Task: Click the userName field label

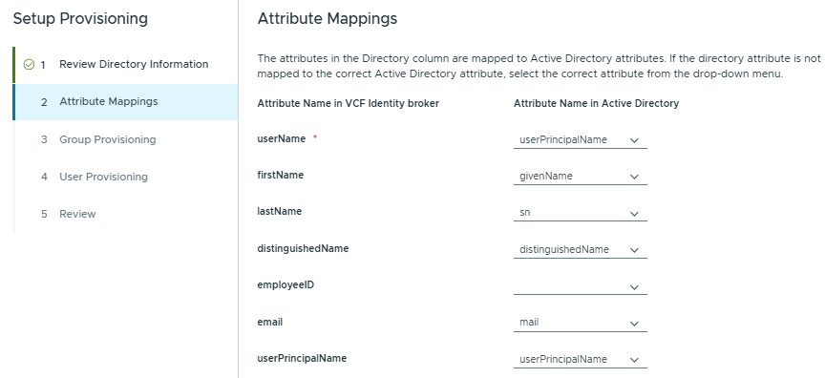Action: 282,138
